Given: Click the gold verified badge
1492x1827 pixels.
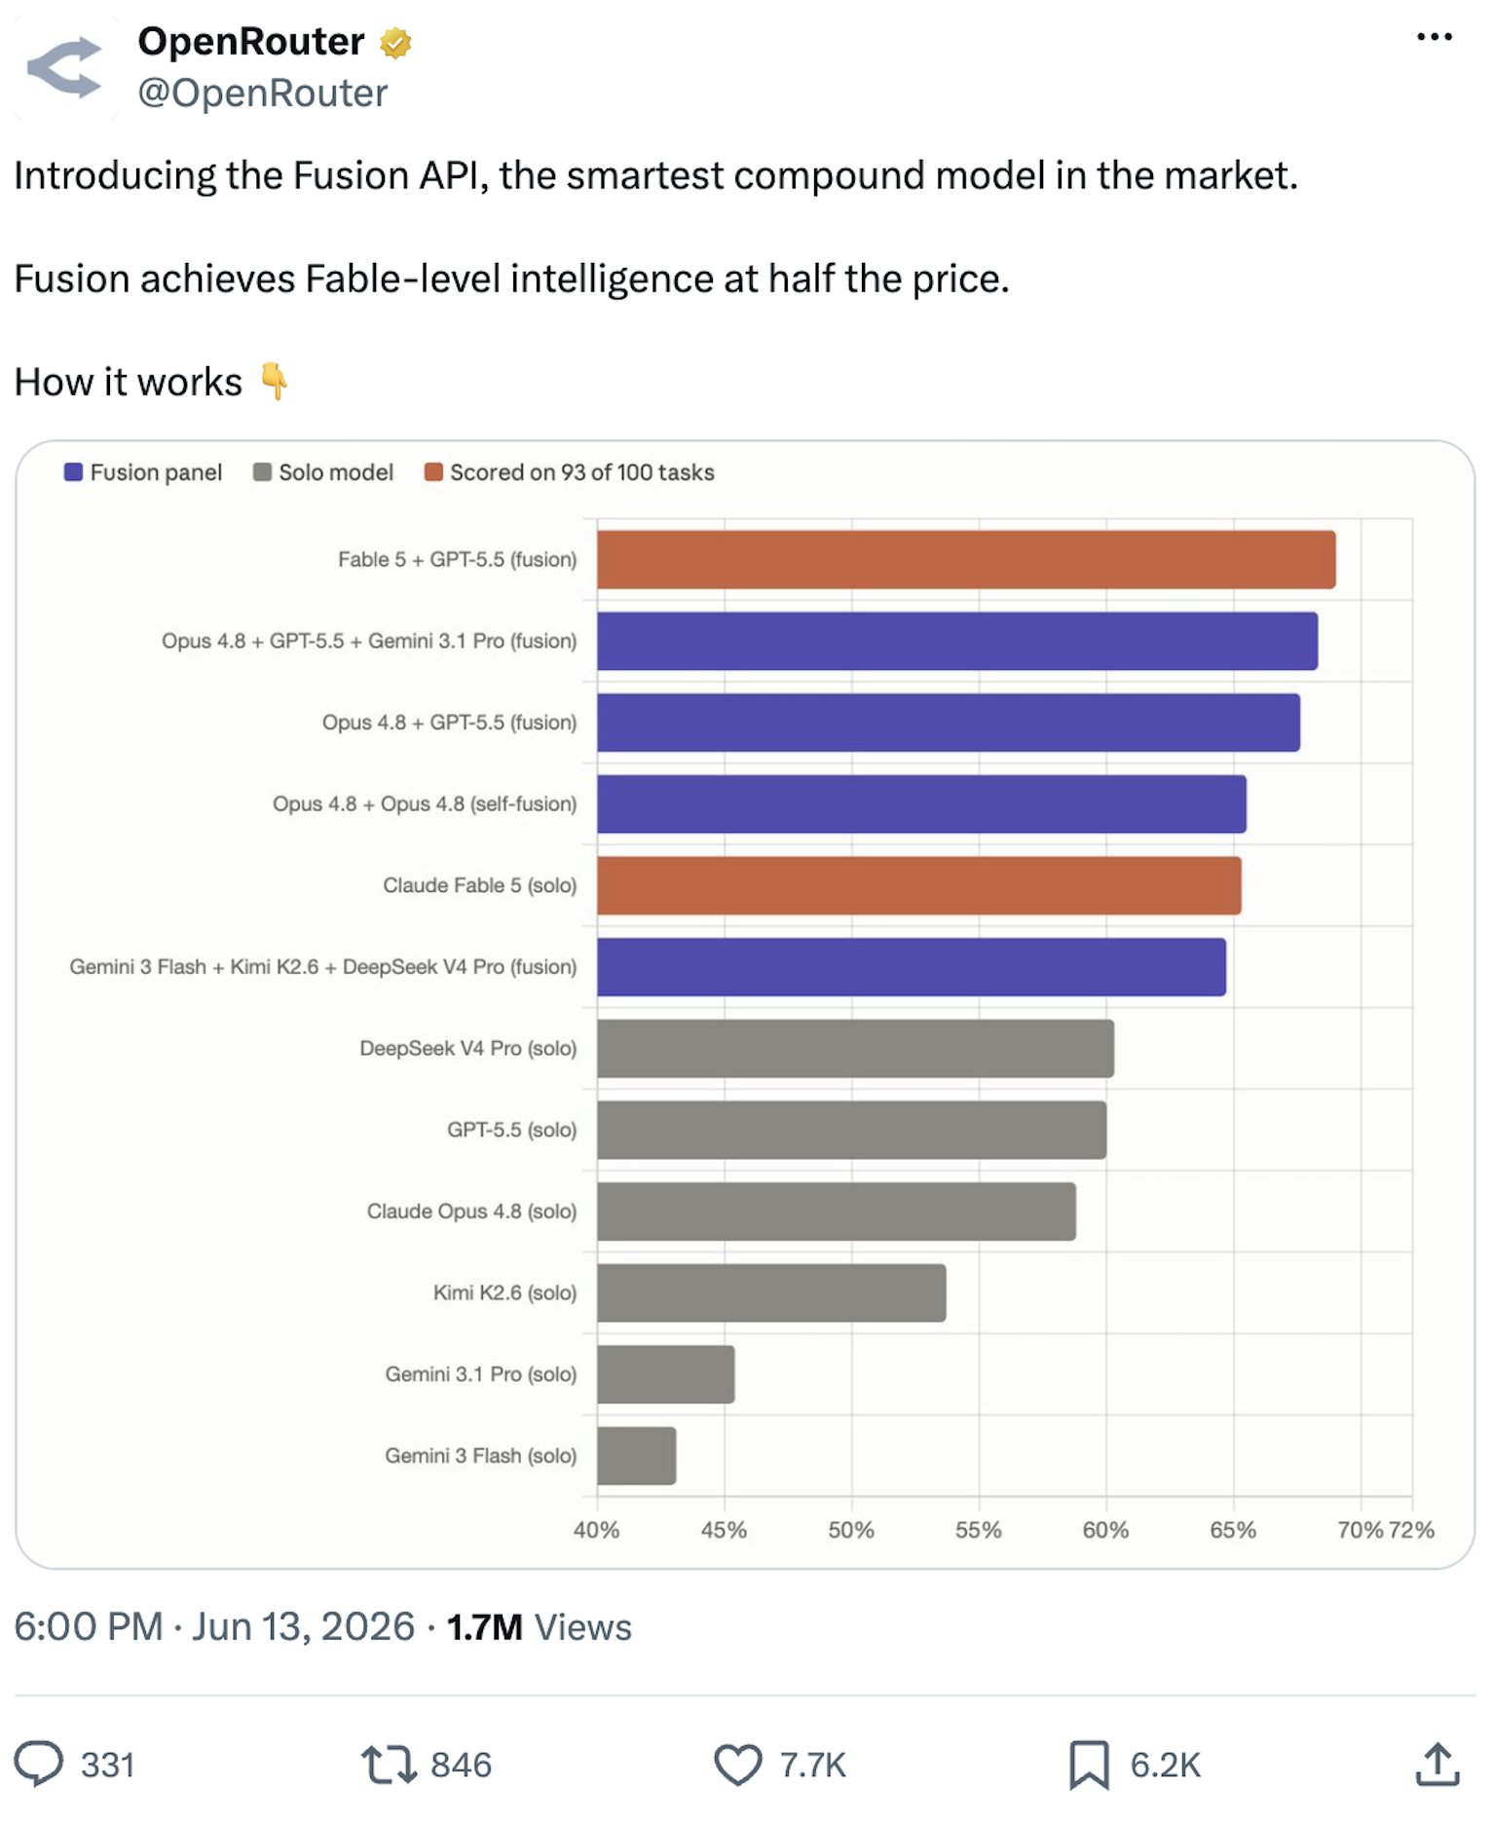Looking at the screenshot, I should pos(395,43).
